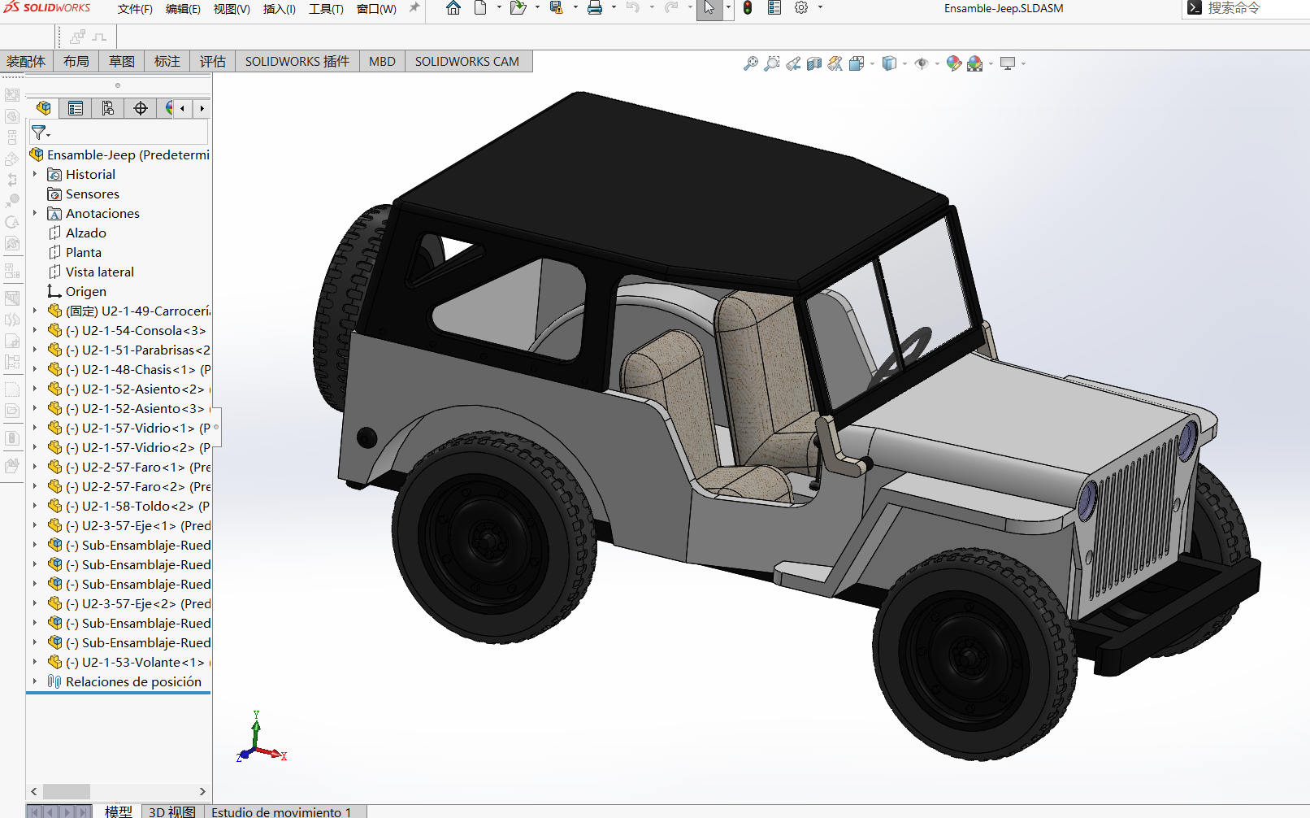
Task: Open the 工具(T) menu
Action: 326,9
